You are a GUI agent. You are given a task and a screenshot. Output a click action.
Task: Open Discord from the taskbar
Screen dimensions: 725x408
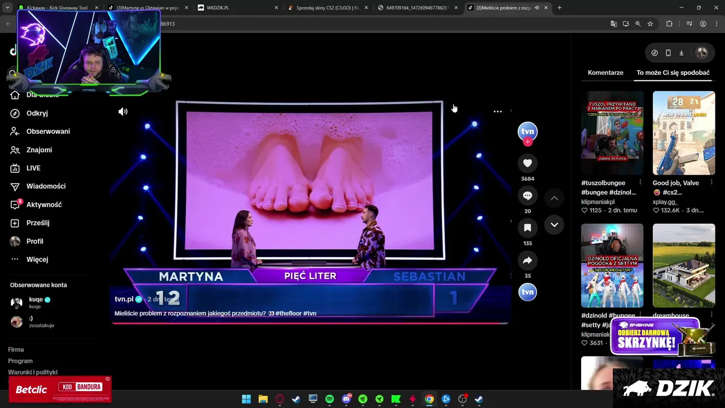coord(346,399)
